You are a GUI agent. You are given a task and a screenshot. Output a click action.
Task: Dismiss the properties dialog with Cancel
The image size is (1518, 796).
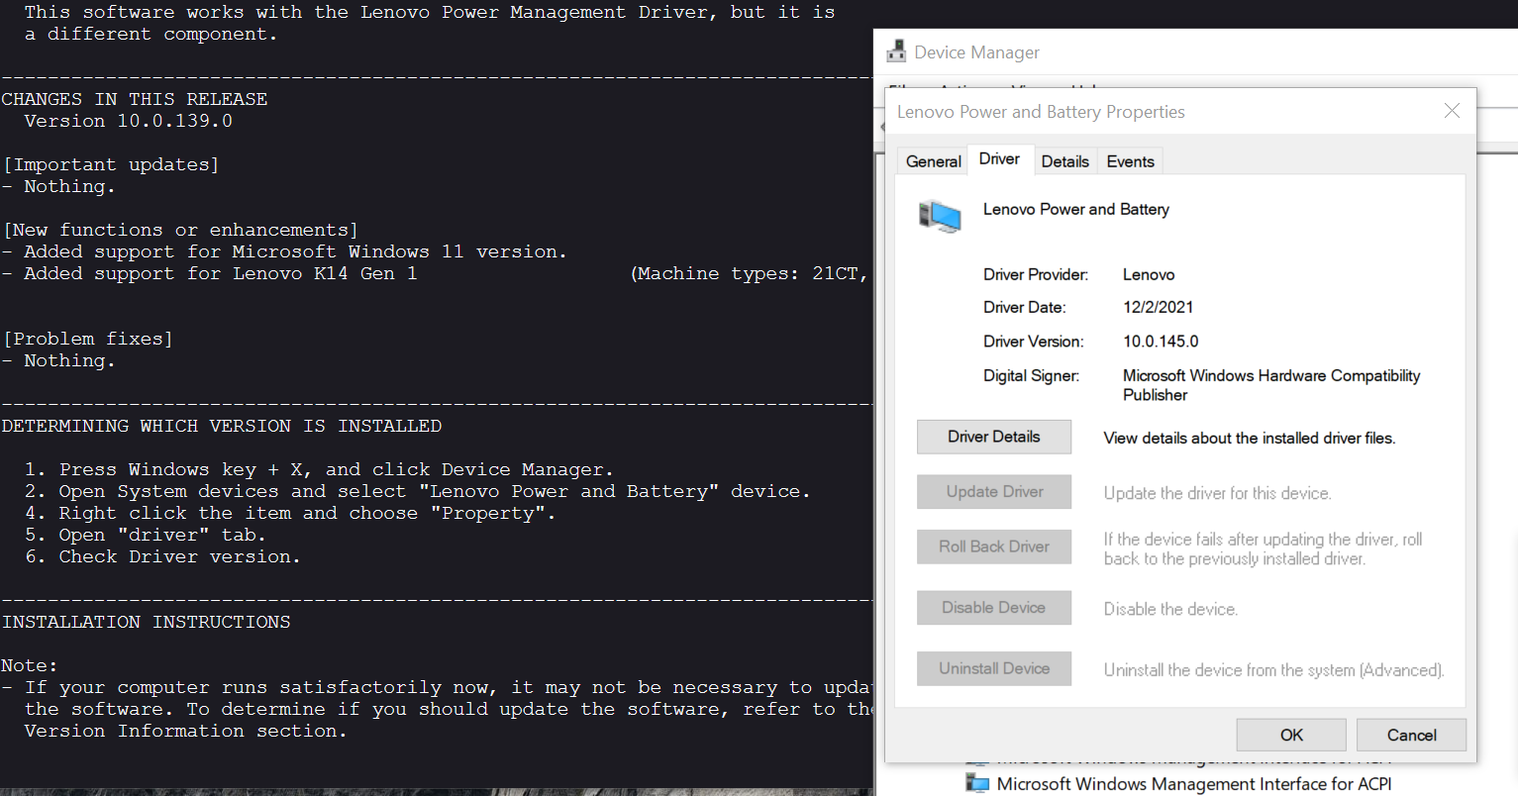coord(1411,735)
